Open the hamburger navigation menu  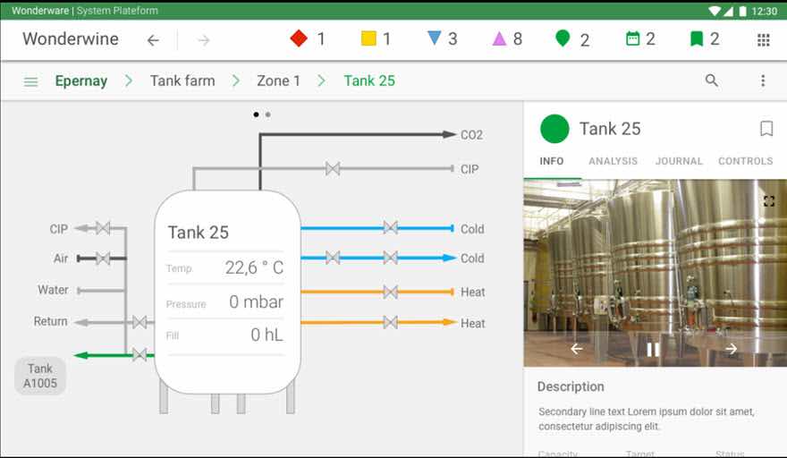(30, 81)
